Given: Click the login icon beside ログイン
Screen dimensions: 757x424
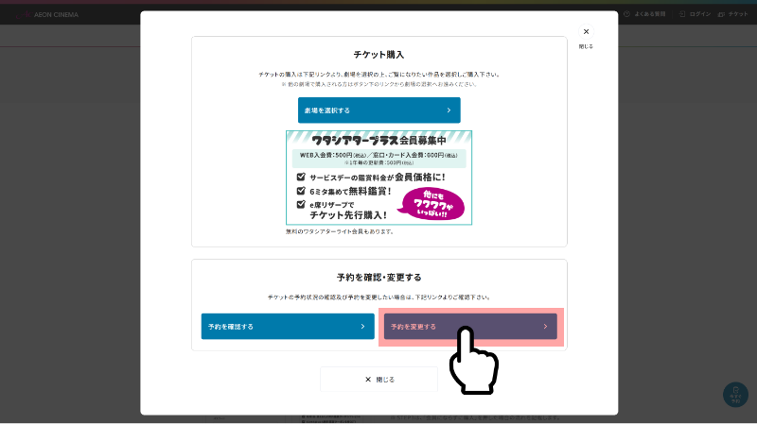Looking at the screenshot, I should (x=682, y=14).
